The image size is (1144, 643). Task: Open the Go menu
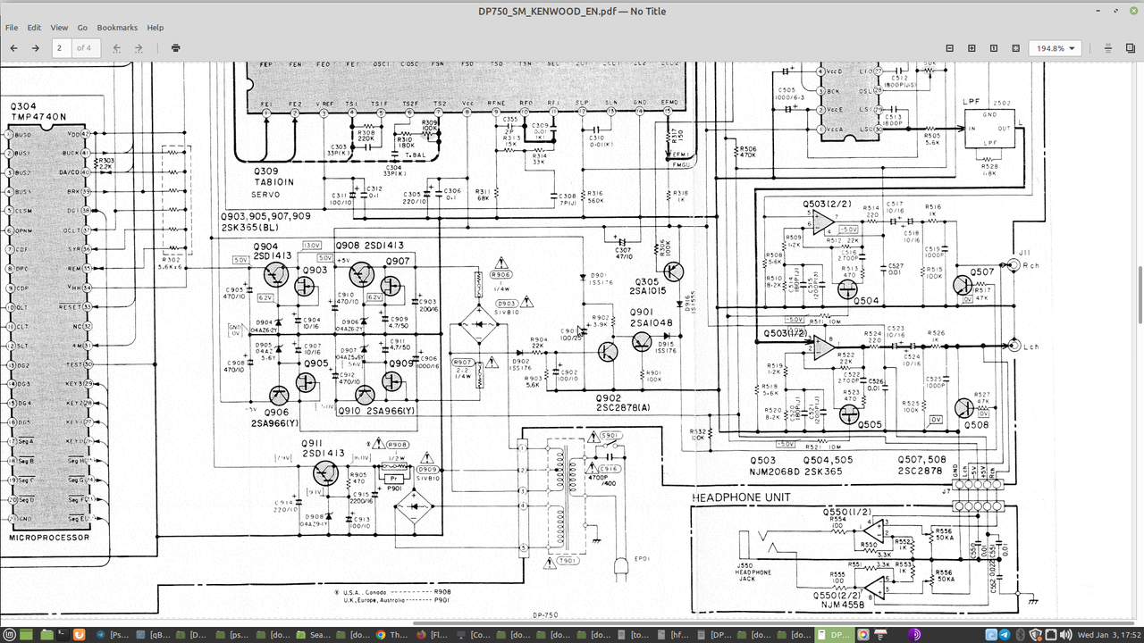point(82,28)
